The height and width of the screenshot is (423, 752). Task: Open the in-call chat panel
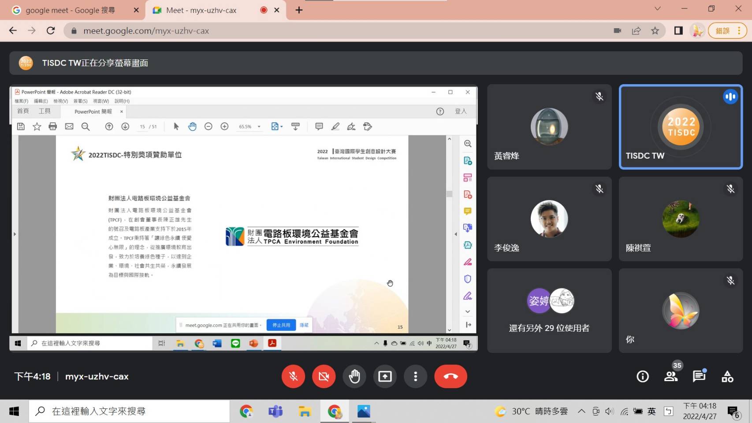coord(699,376)
